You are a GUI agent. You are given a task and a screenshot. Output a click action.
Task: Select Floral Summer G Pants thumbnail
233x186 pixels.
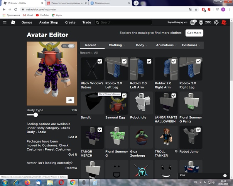click(x=191, y=103)
